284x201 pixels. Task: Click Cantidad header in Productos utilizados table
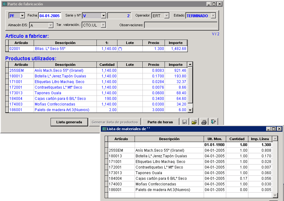pyautogui.click(x=107, y=65)
